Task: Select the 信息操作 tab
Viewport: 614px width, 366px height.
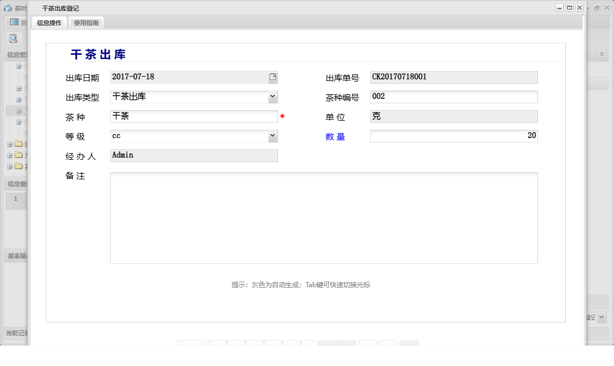Action: pos(50,23)
